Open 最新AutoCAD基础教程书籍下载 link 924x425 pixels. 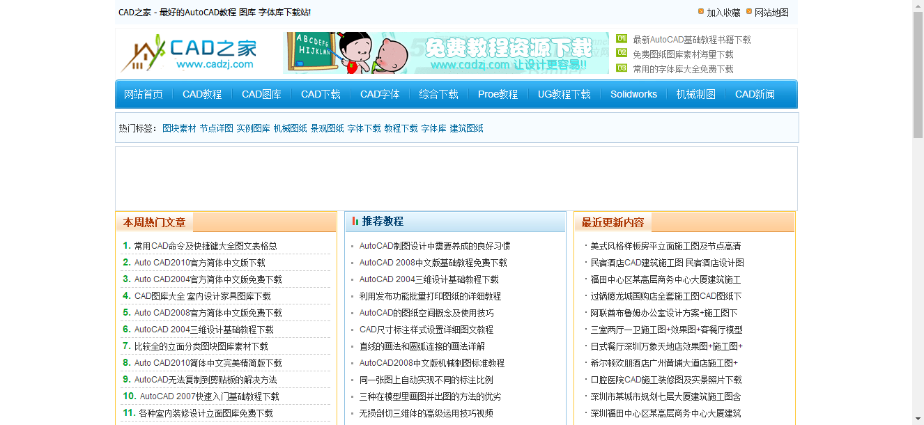[x=692, y=40]
